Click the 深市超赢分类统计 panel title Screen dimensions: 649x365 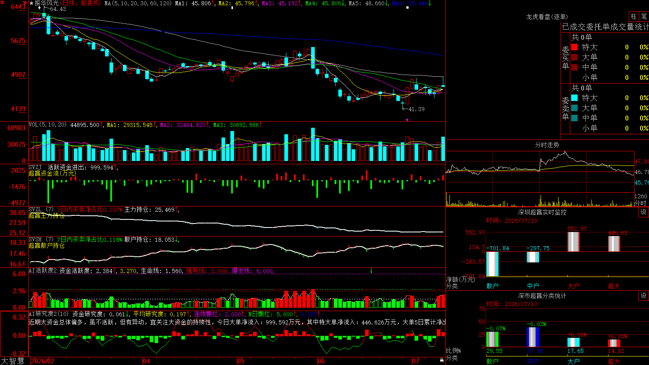542,296
